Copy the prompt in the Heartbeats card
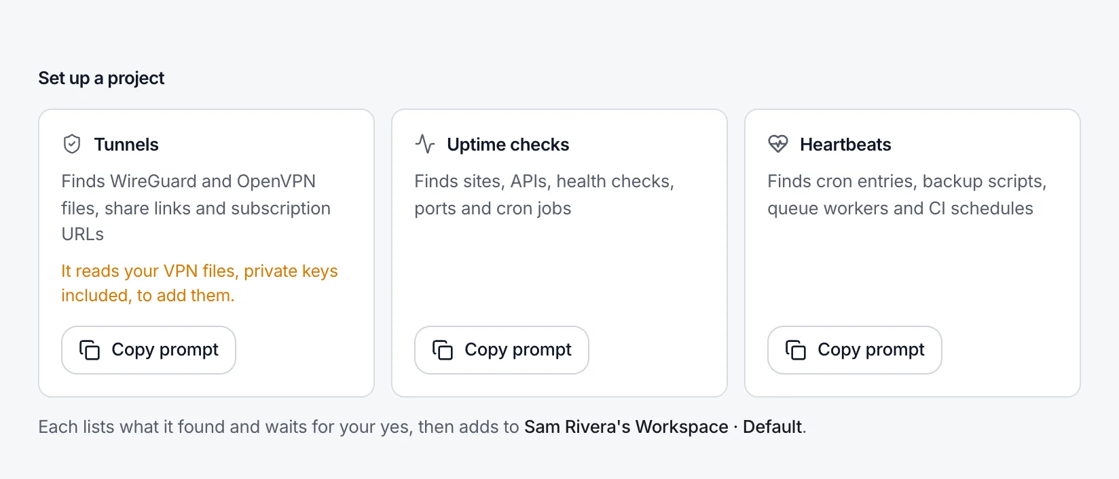Viewport: 1119px width, 479px height. point(855,350)
